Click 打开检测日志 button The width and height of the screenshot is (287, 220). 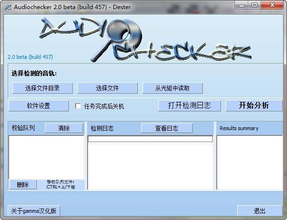point(189,106)
